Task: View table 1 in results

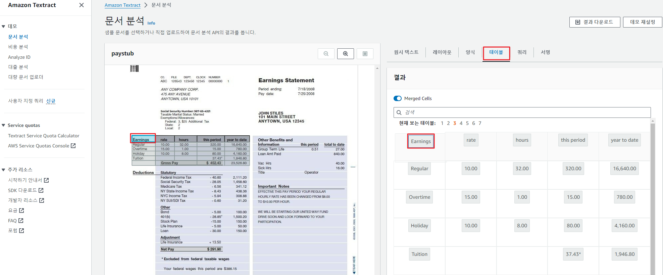Action: 442,123
